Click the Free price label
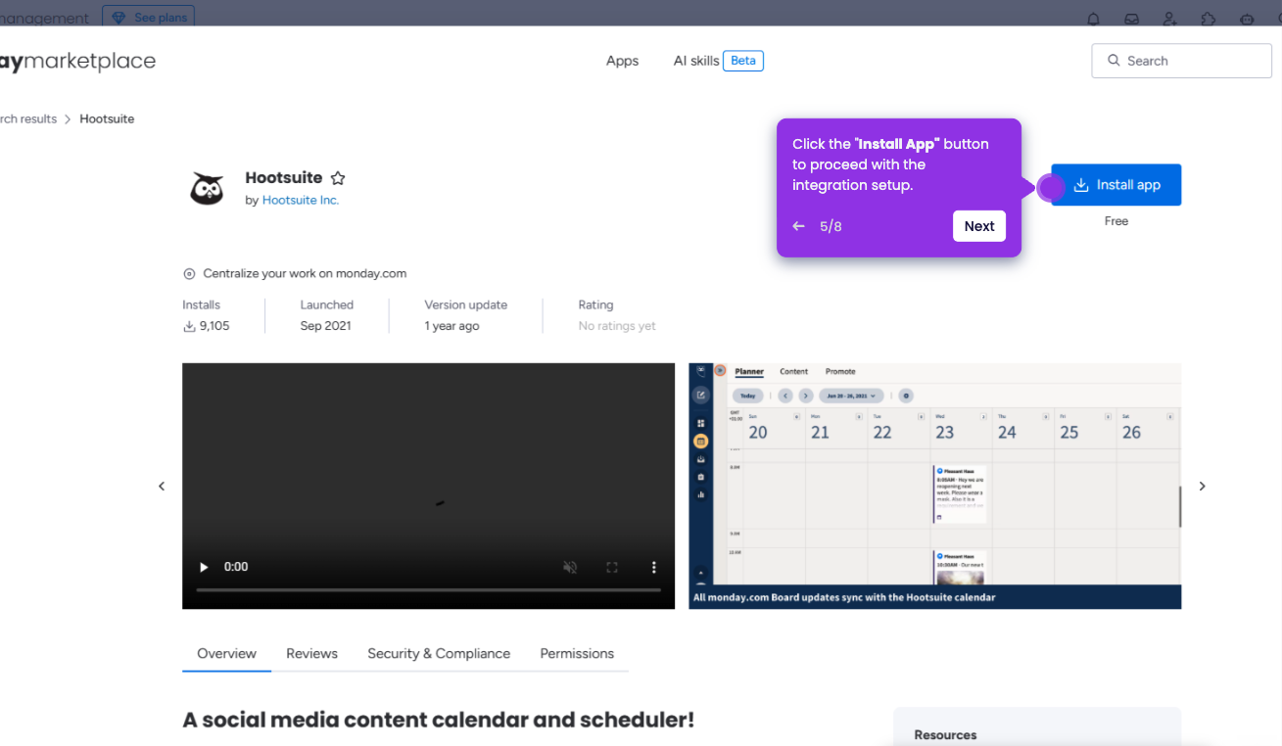Viewport: 1282px width, 746px height. pos(1116,221)
